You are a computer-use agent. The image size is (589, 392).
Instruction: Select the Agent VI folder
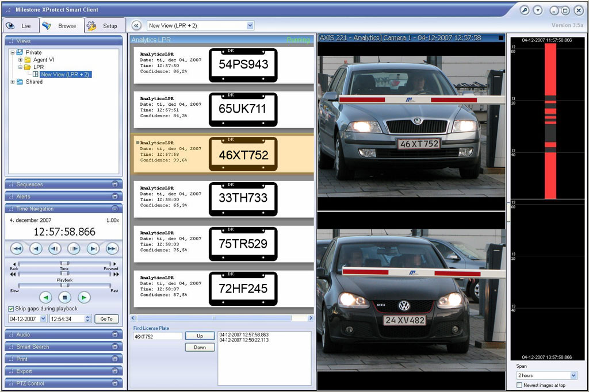(x=43, y=60)
